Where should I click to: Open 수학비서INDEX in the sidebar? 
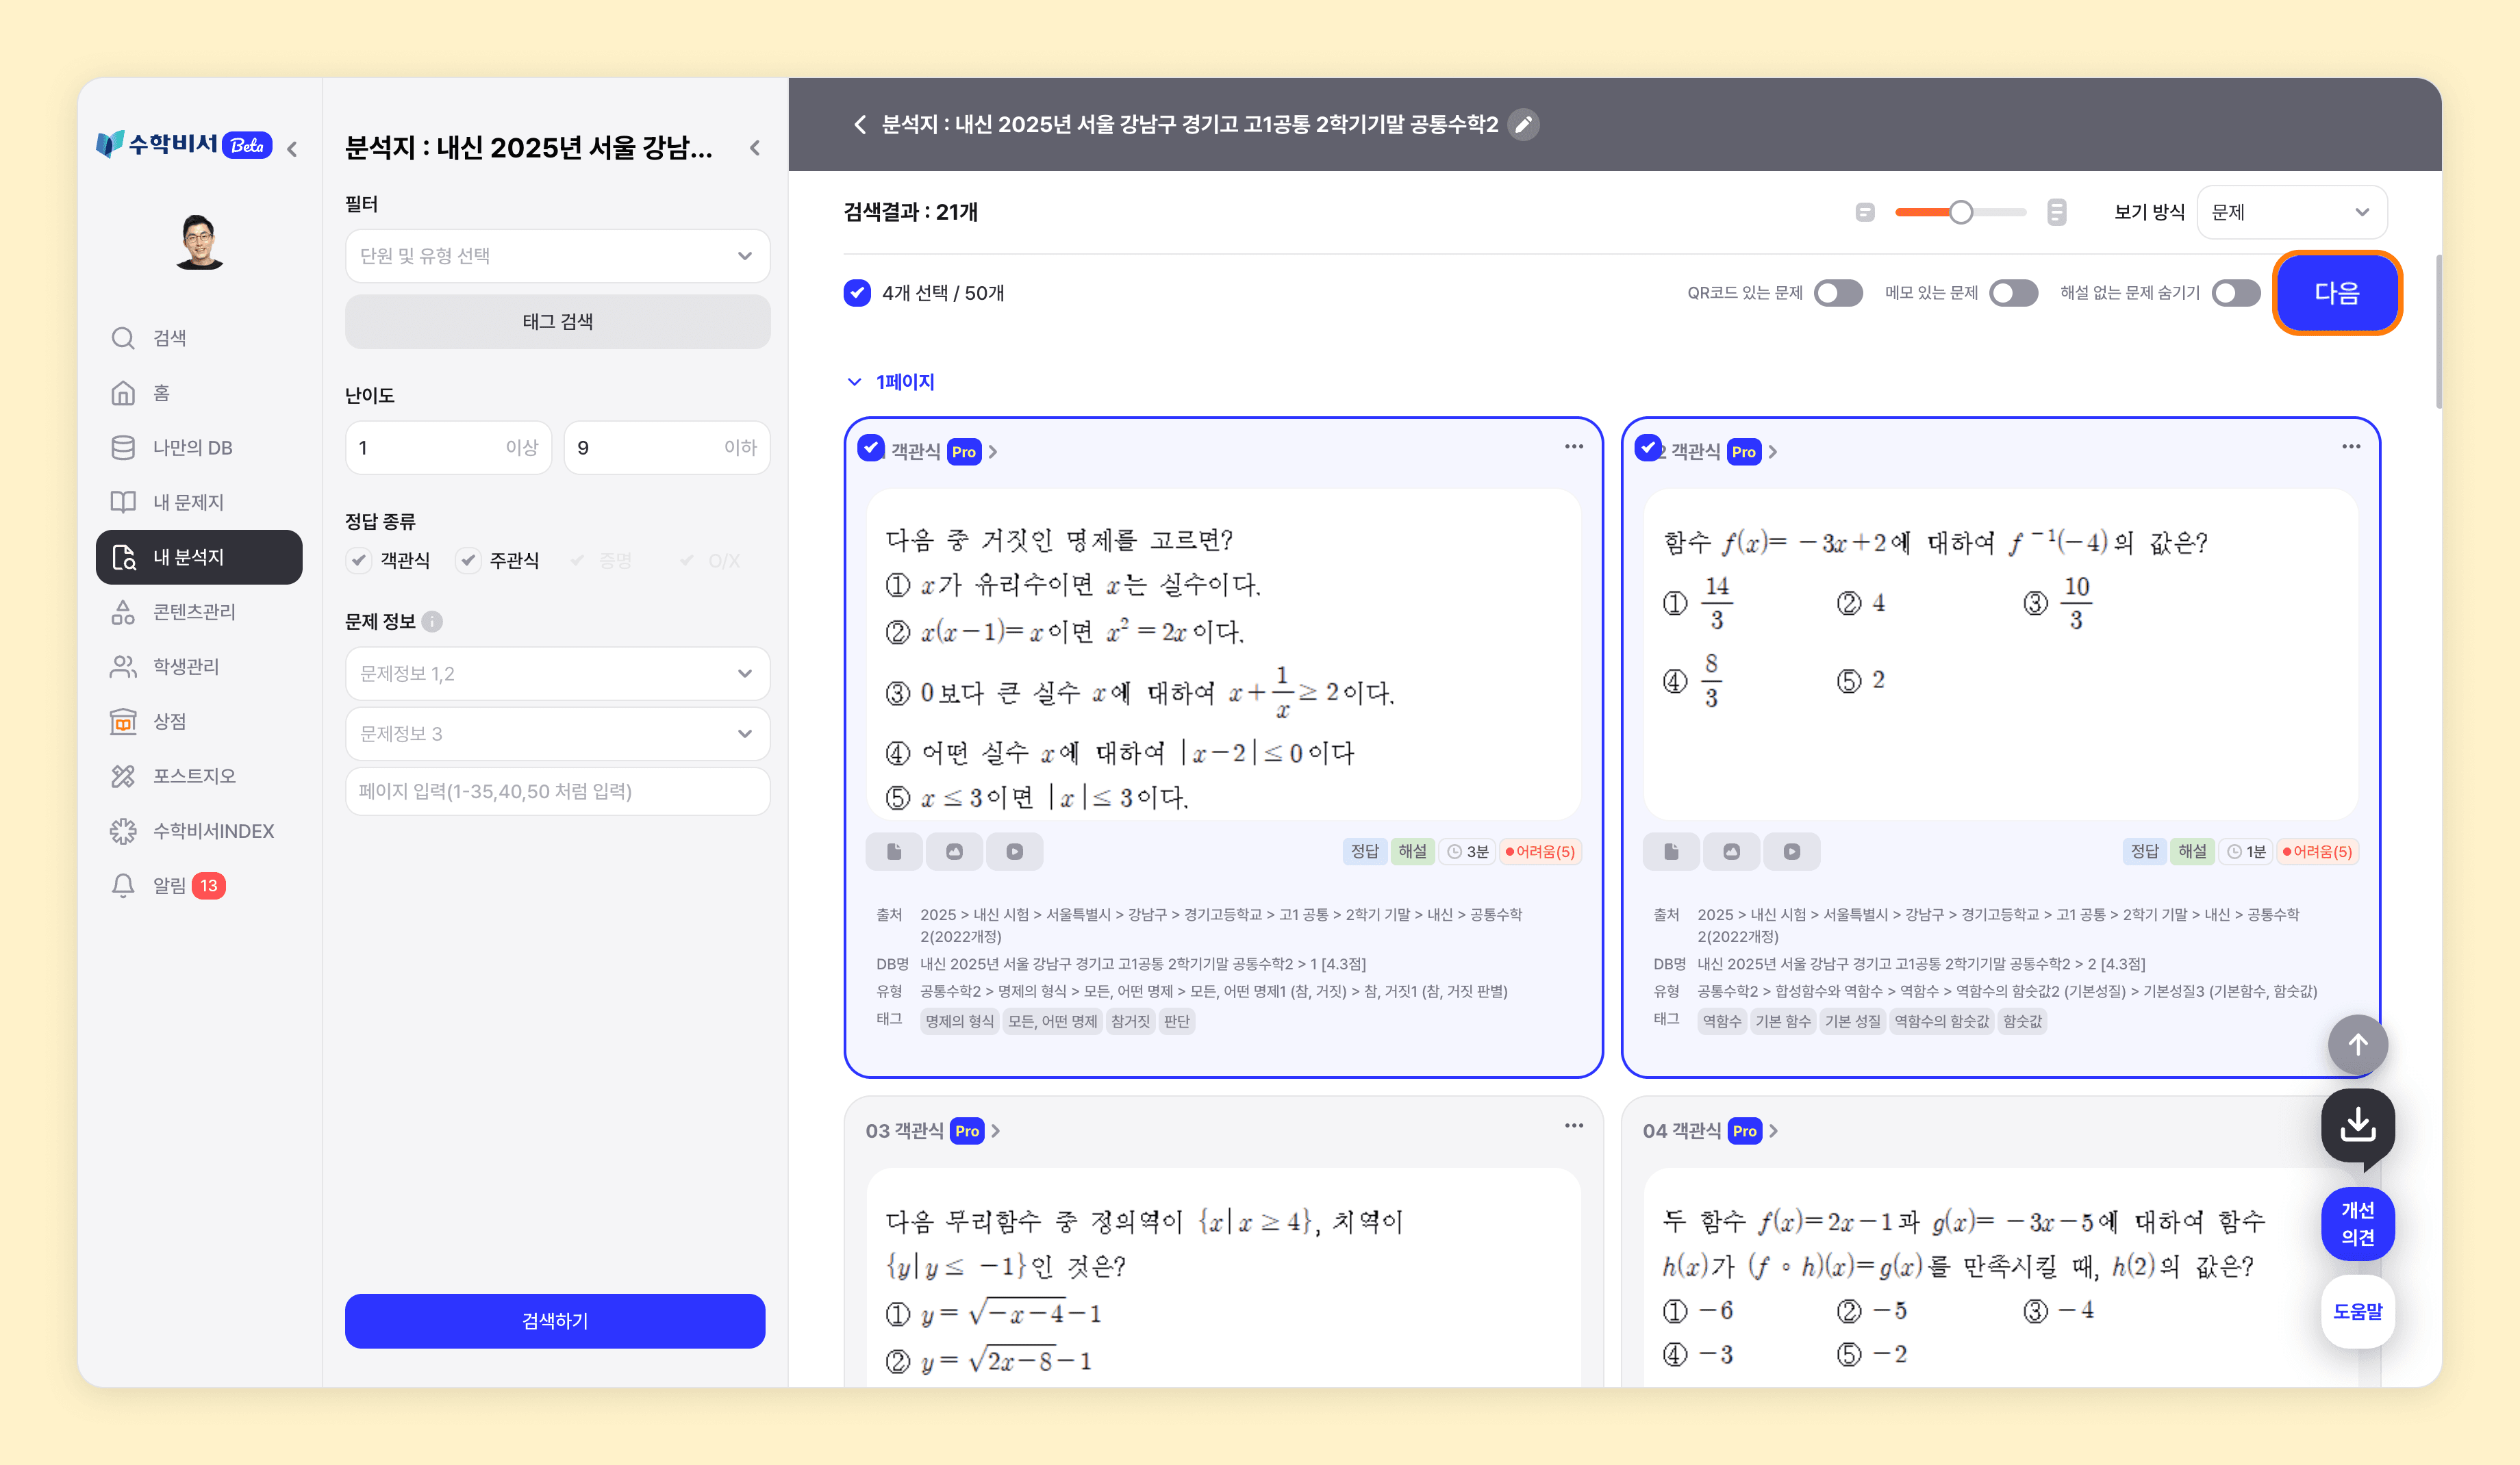[x=199, y=831]
